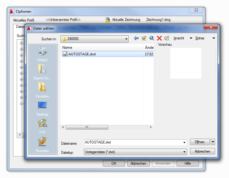The height and width of the screenshot is (178, 229).
Task: Go up one folder level icon
Action: pyautogui.click(x=144, y=38)
